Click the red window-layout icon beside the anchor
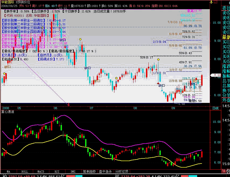This screenshot has height=177, width=230. (x=216, y=2)
